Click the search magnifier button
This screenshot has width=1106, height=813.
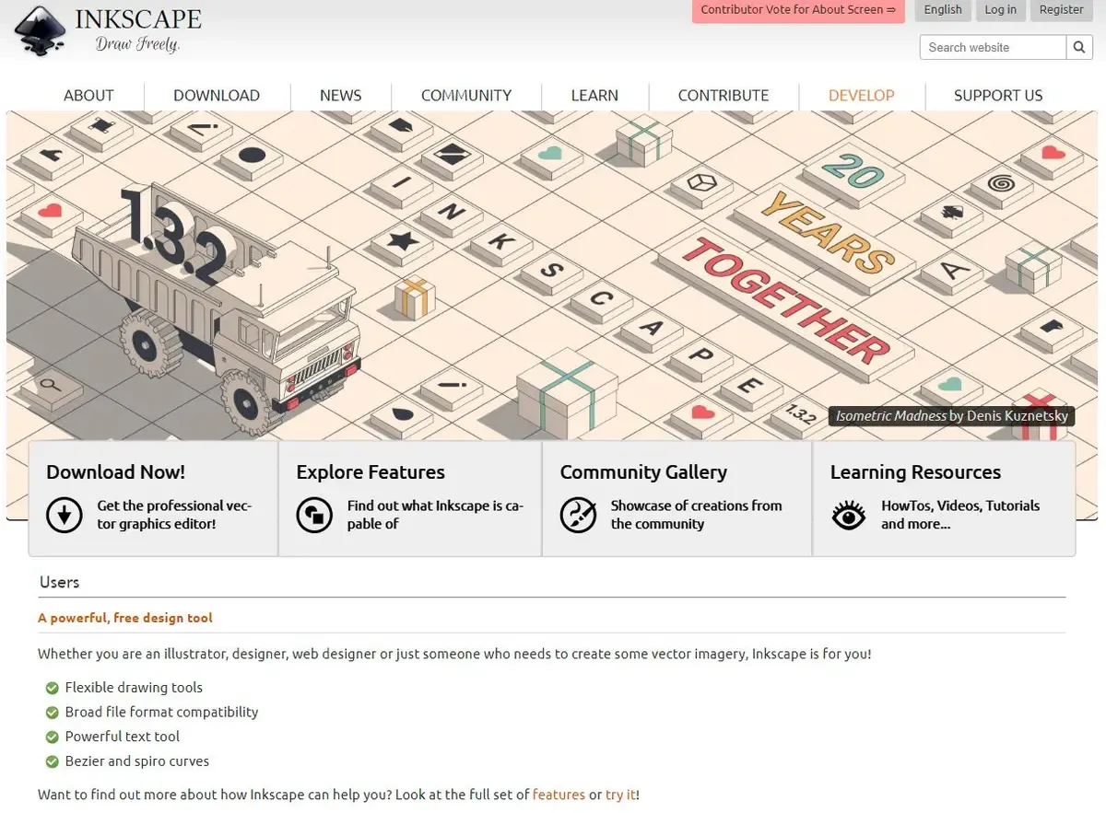[1079, 47]
